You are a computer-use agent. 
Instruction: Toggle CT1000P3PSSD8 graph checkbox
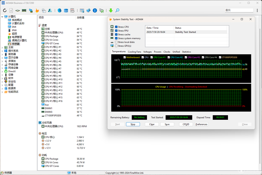coord(220,57)
